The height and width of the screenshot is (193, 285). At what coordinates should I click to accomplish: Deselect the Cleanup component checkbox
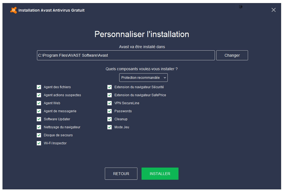(x=110, y=119)
